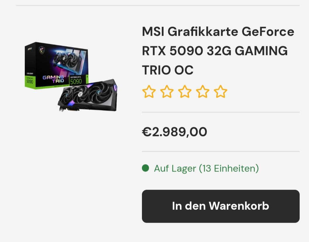Click the €2.989,00 price
Screen dimensions: 309x242
[174, 132]
